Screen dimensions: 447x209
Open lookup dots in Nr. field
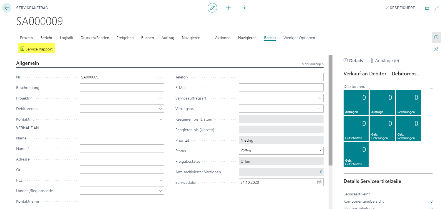point(160,77)
